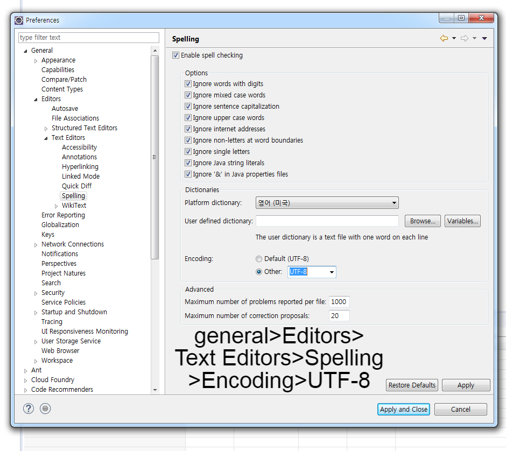Click the Browse... button

coord(423,221)
